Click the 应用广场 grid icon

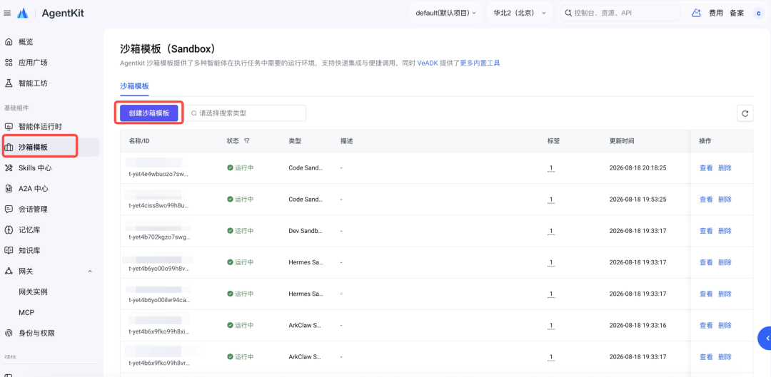(9, 63)
